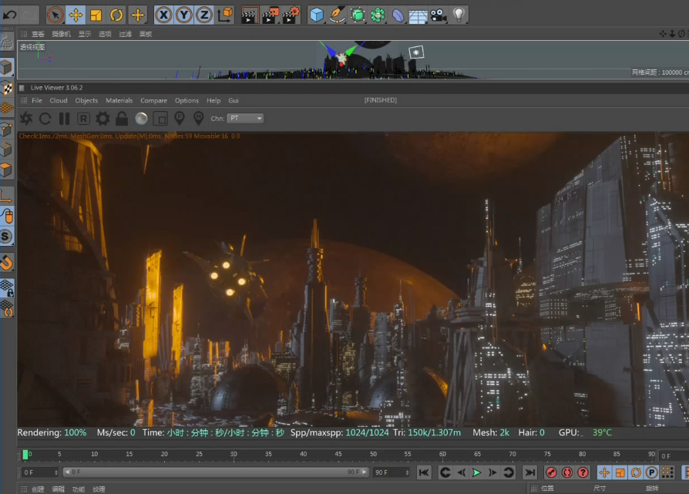This screenshot has height=494, width=689.
Task: Open viewport 显示 menu
Action: pyautogui.click(x=84, y=34)
